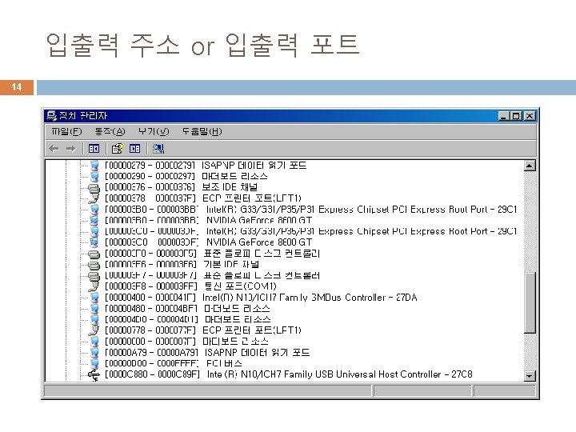
Task: Maximize the Device Manager window
Action: pos(516,116)
